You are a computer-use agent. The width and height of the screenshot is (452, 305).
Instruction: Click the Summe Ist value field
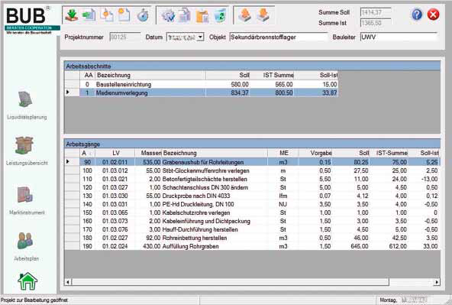coord(376,23)
